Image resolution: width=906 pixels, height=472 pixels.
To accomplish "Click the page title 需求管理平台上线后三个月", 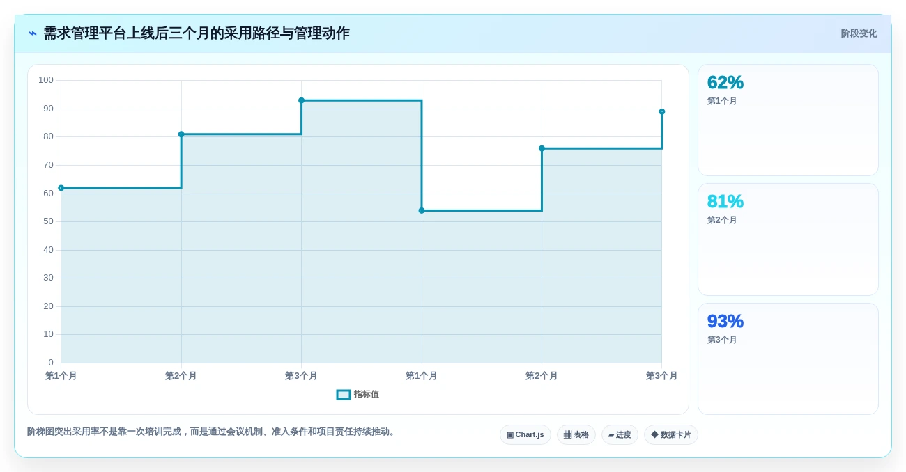I will pyautogui.click(x=197, y=33).
